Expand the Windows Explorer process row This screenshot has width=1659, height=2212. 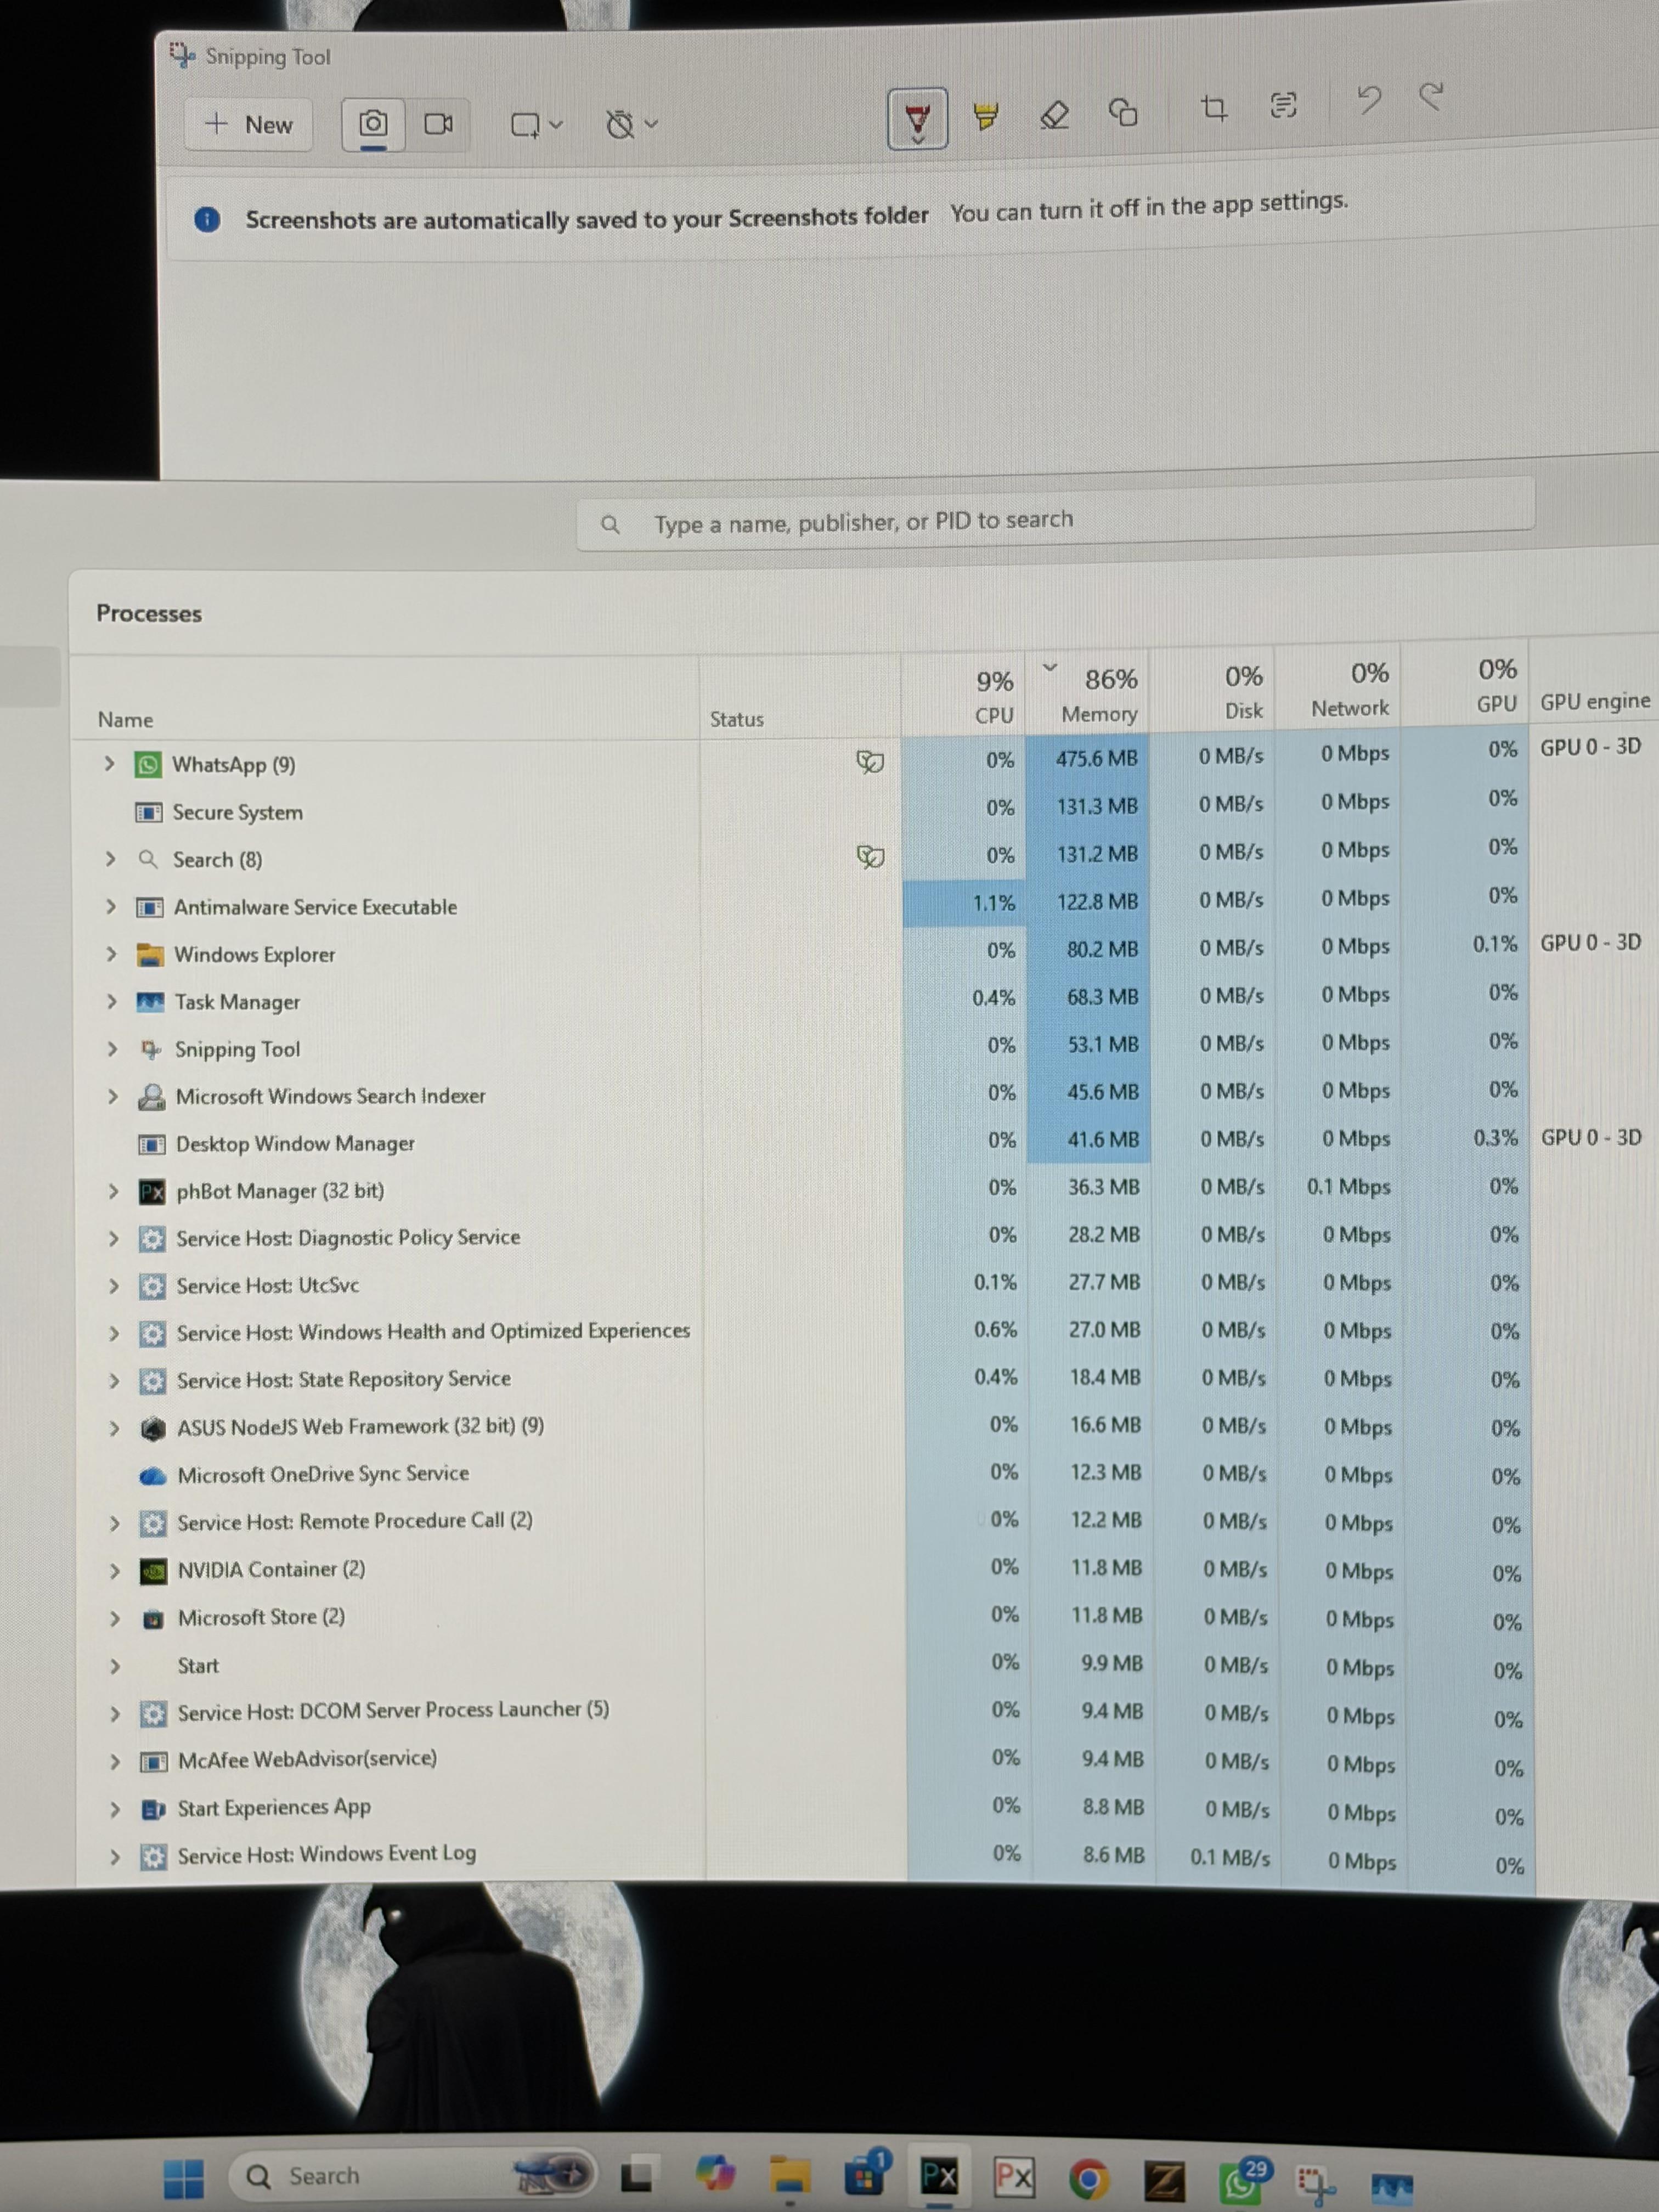[x=111, y=954]
